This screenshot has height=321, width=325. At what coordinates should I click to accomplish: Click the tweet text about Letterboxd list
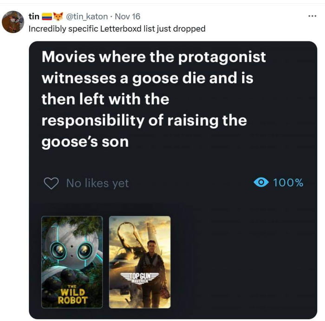pyautogui.click(x=117, y=29)
